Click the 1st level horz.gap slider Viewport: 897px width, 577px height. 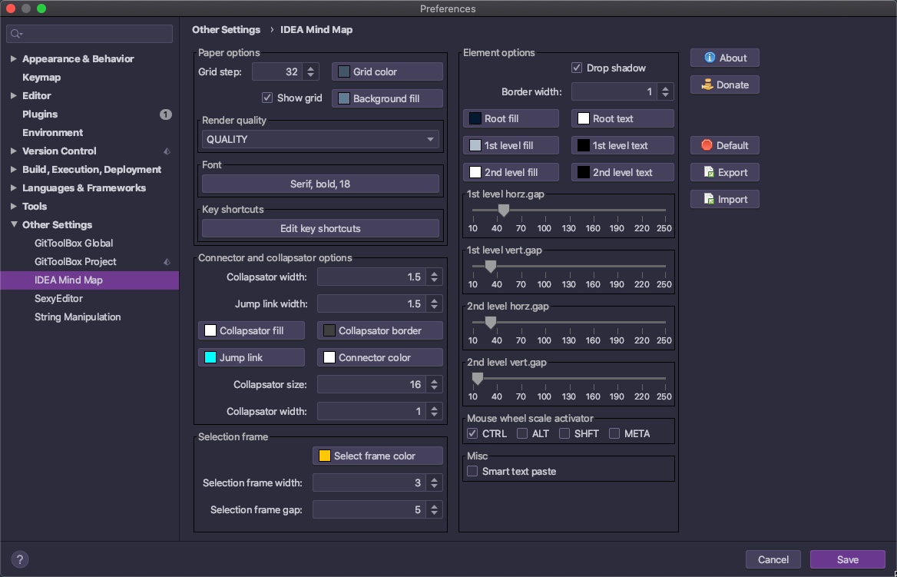pyautogui.click(x=568, y=211)
